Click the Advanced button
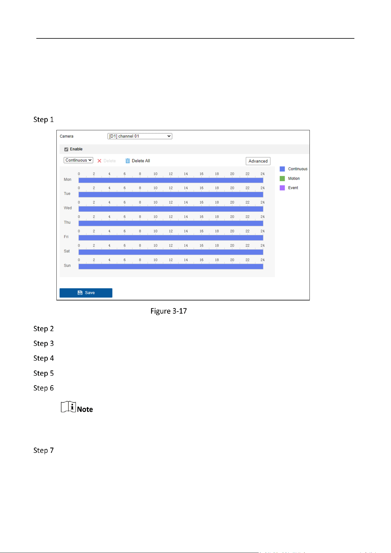 tap(258, 161)
